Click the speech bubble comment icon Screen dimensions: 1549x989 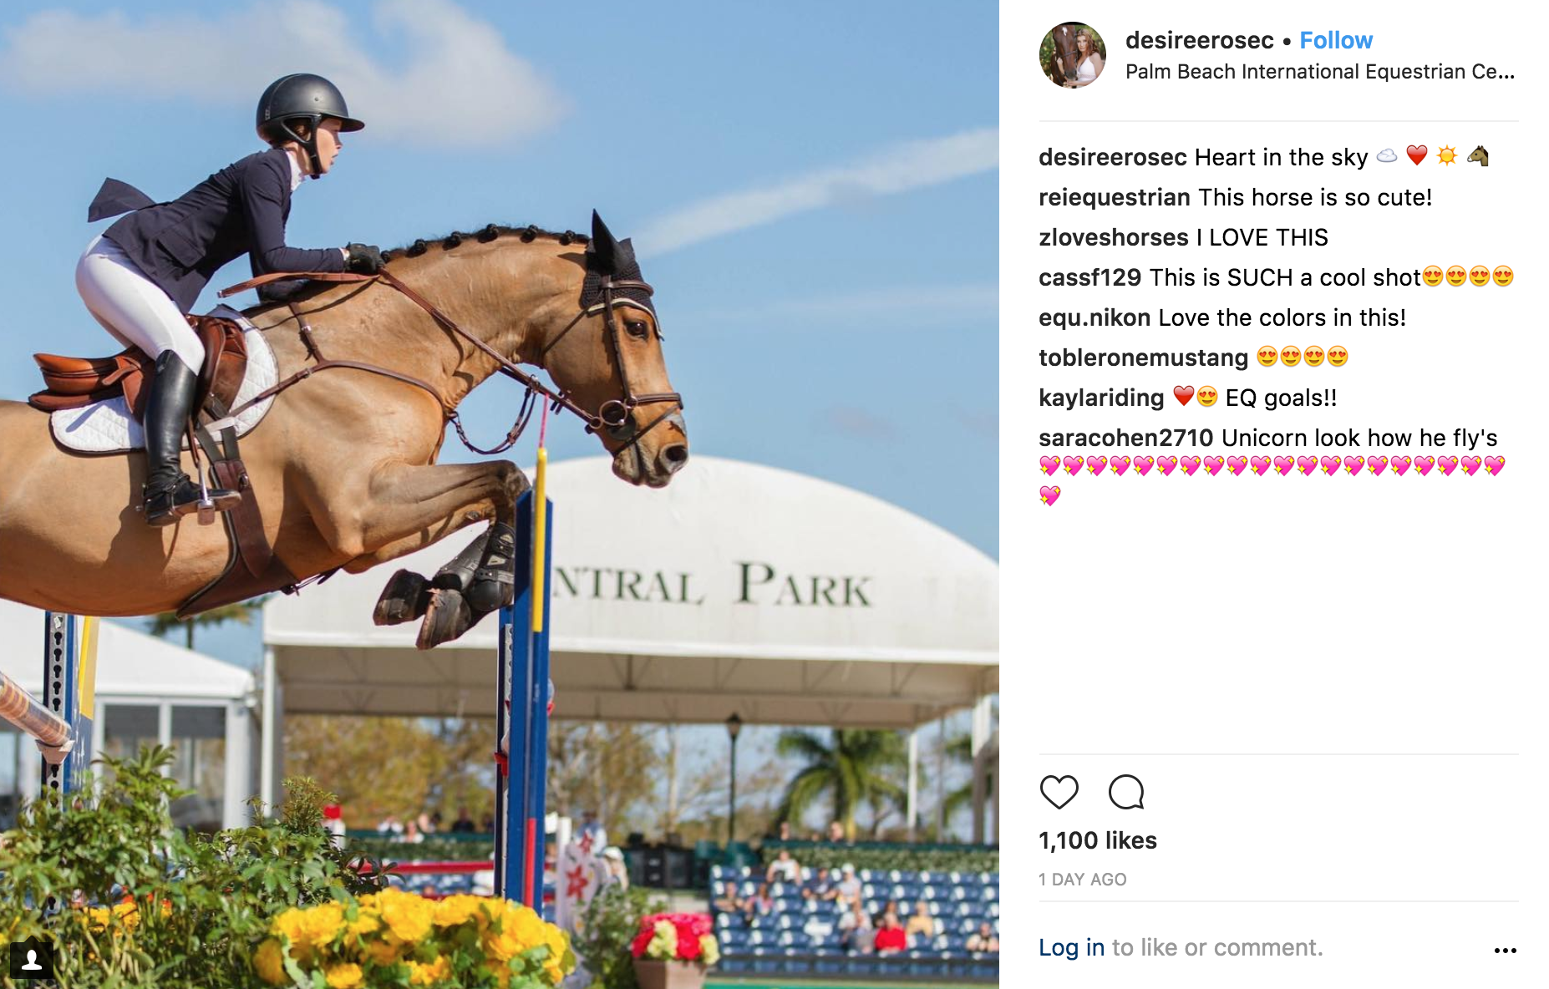(1126, 792)
